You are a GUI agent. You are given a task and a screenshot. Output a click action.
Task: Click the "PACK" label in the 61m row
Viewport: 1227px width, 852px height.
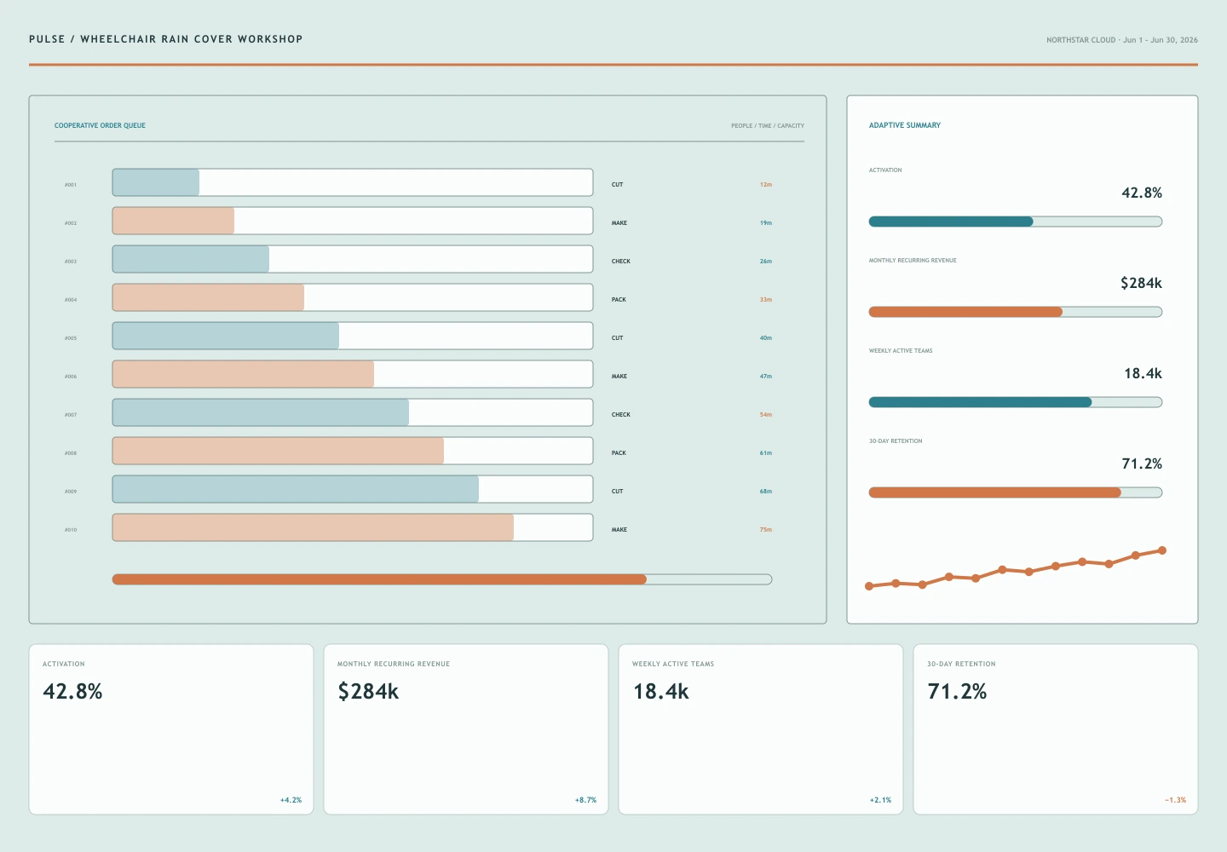pos(619,453)
